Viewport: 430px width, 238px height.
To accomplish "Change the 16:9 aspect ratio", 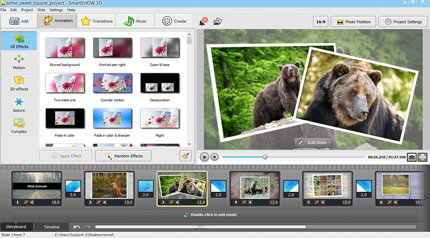I will pos(320,22).
